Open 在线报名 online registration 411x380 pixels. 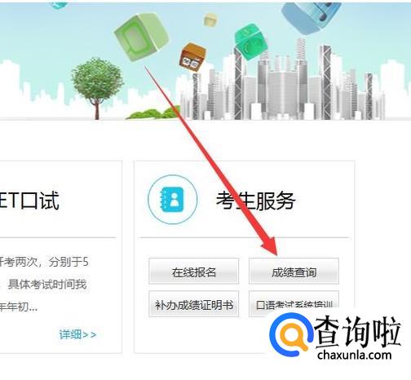(x=194, y=272)
